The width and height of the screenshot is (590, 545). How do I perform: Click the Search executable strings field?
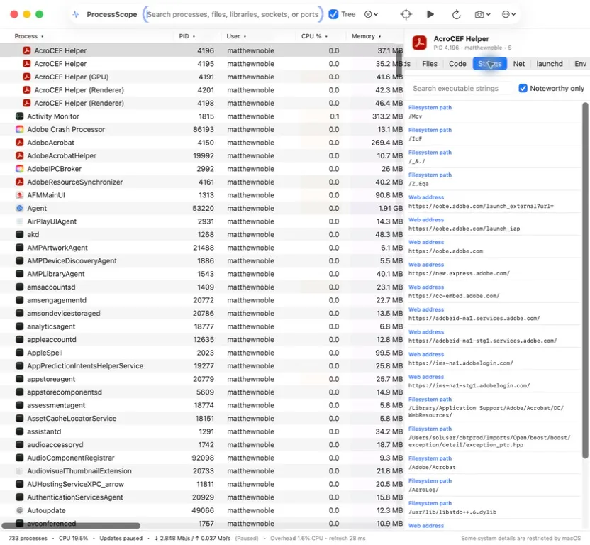(460, 88)
